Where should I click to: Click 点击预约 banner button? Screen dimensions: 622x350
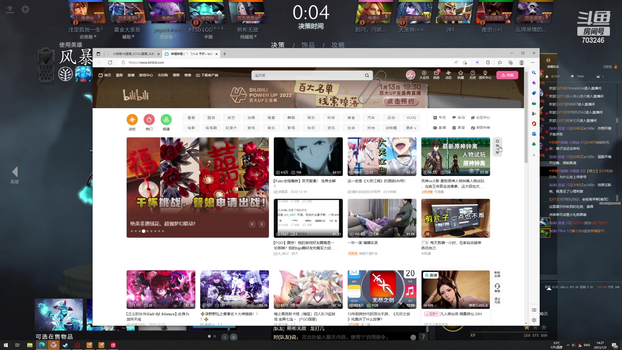(x=400, y=101)
